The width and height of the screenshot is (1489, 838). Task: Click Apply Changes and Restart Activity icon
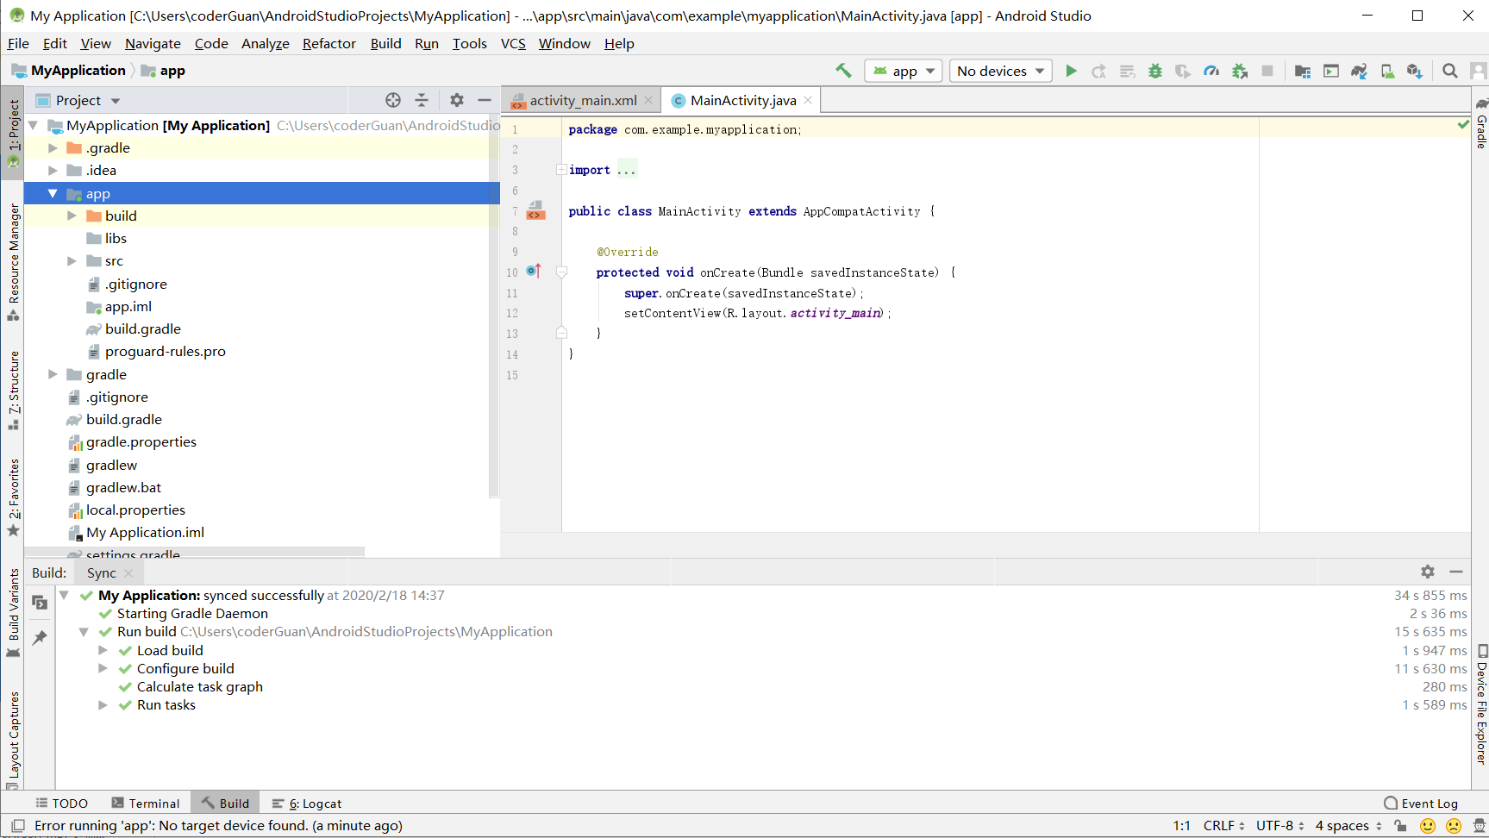pos(1099,71)
